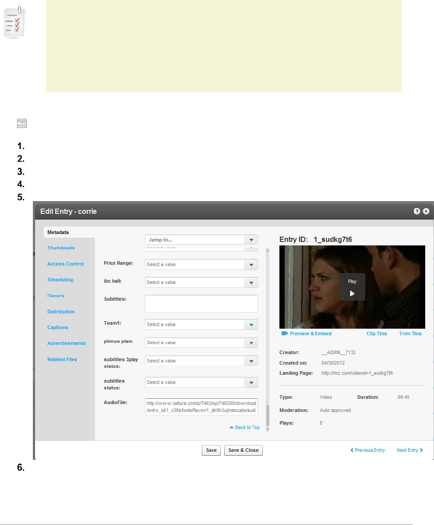Open the Jump to dropdown

[201, 240]
